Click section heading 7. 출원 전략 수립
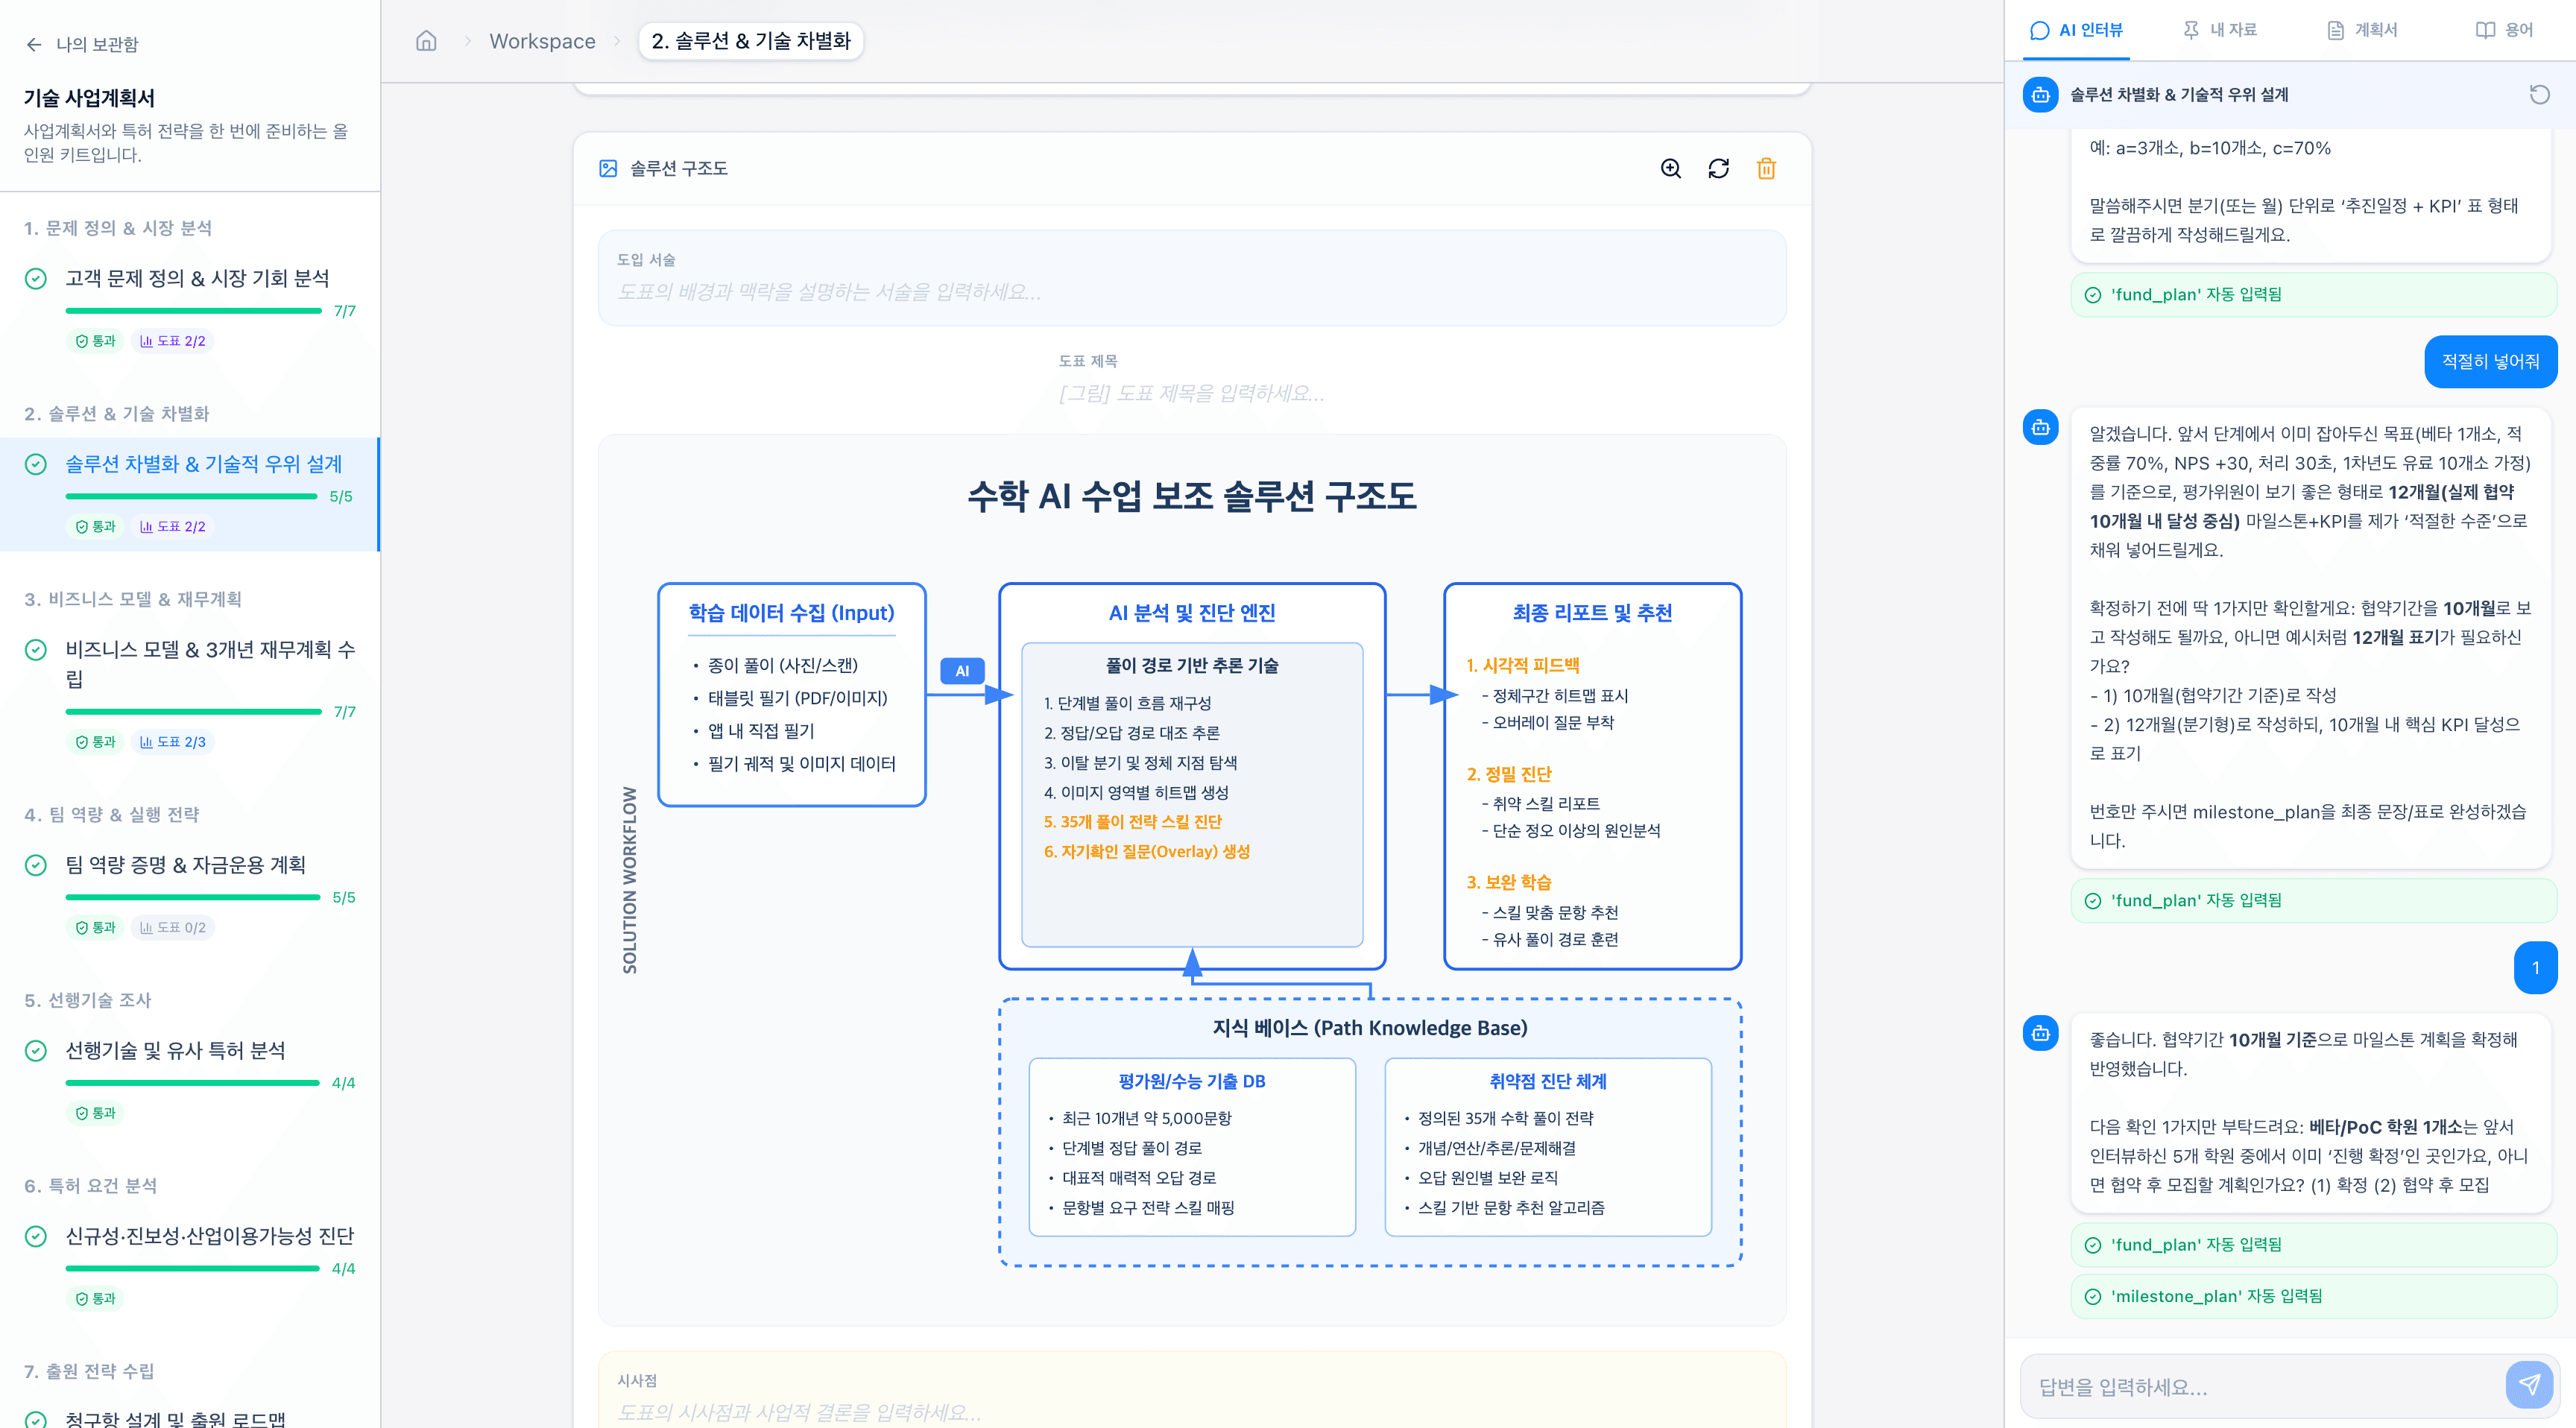Image resolution: width=2576 pixels, height=1428 pixels. click(x=90, y=1371)
